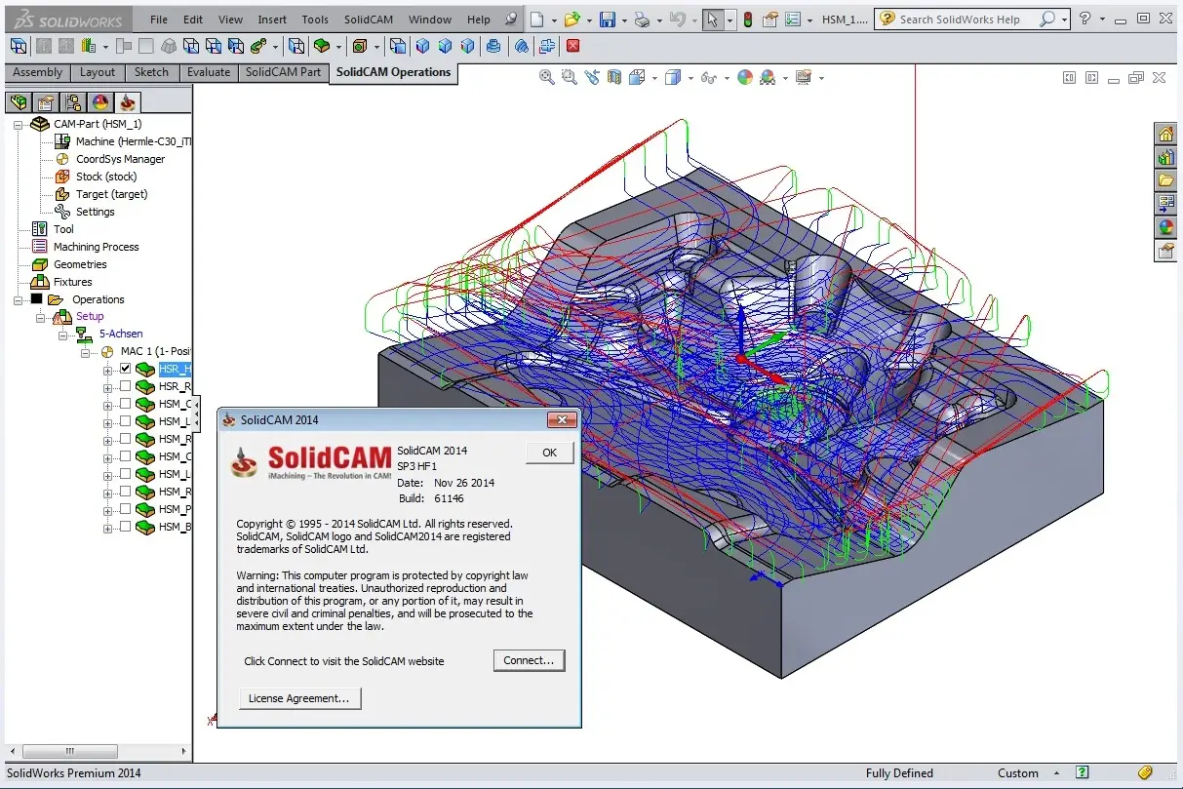Switch to the ConfigurationManager tab icon

[x=73, y=102]
